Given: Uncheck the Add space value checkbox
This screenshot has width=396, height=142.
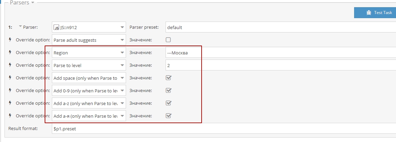Looking at the screenshot, I should tap(168, 78).
